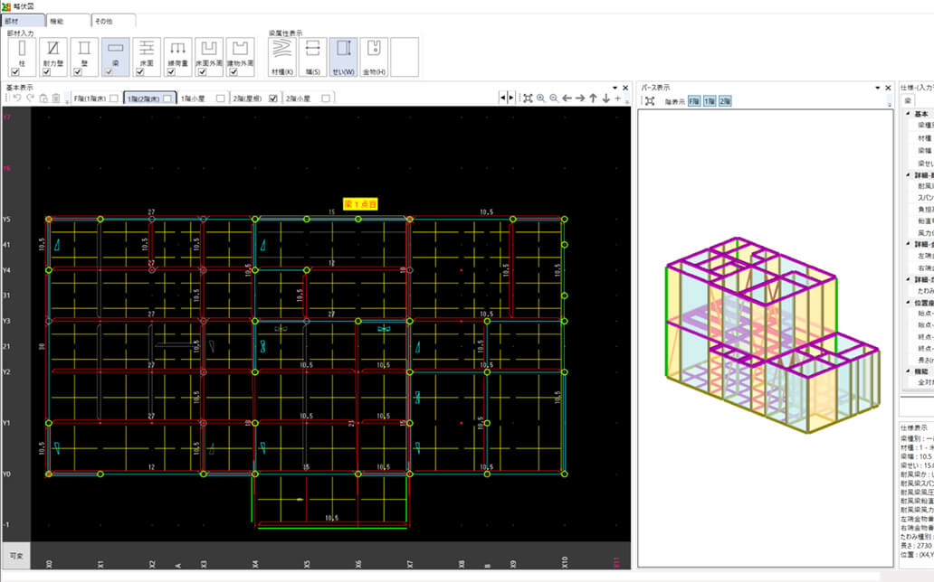Screen dimensions: 934x582
Task: Uncheck the 2階(屋根) floor checkbox
Action: click(272, 99)
